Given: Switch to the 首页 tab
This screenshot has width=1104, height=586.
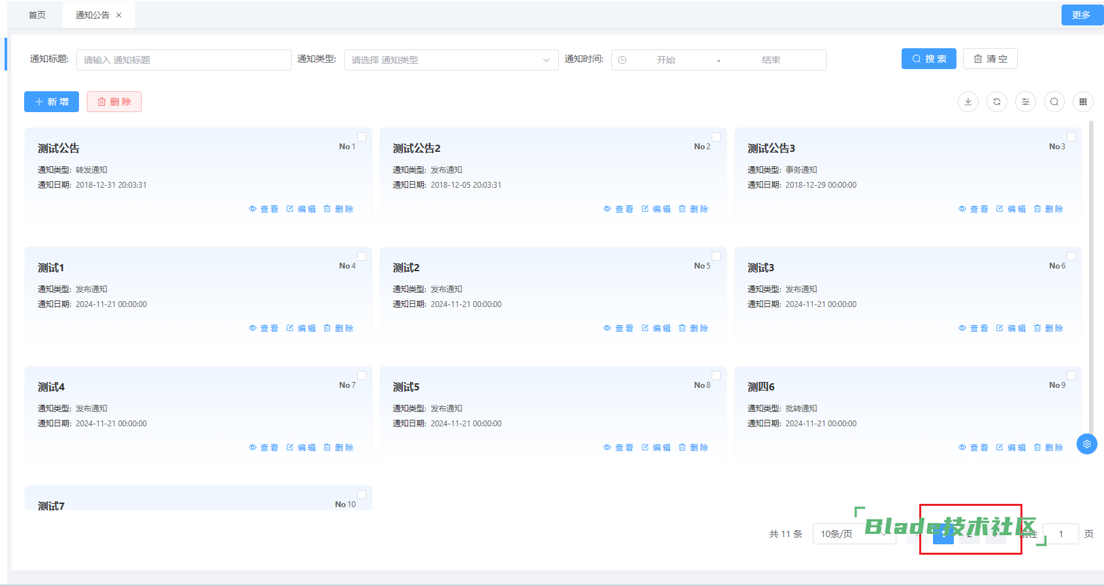Looking at the screenshot, I should pyautogui.click(x=37, y=15).
